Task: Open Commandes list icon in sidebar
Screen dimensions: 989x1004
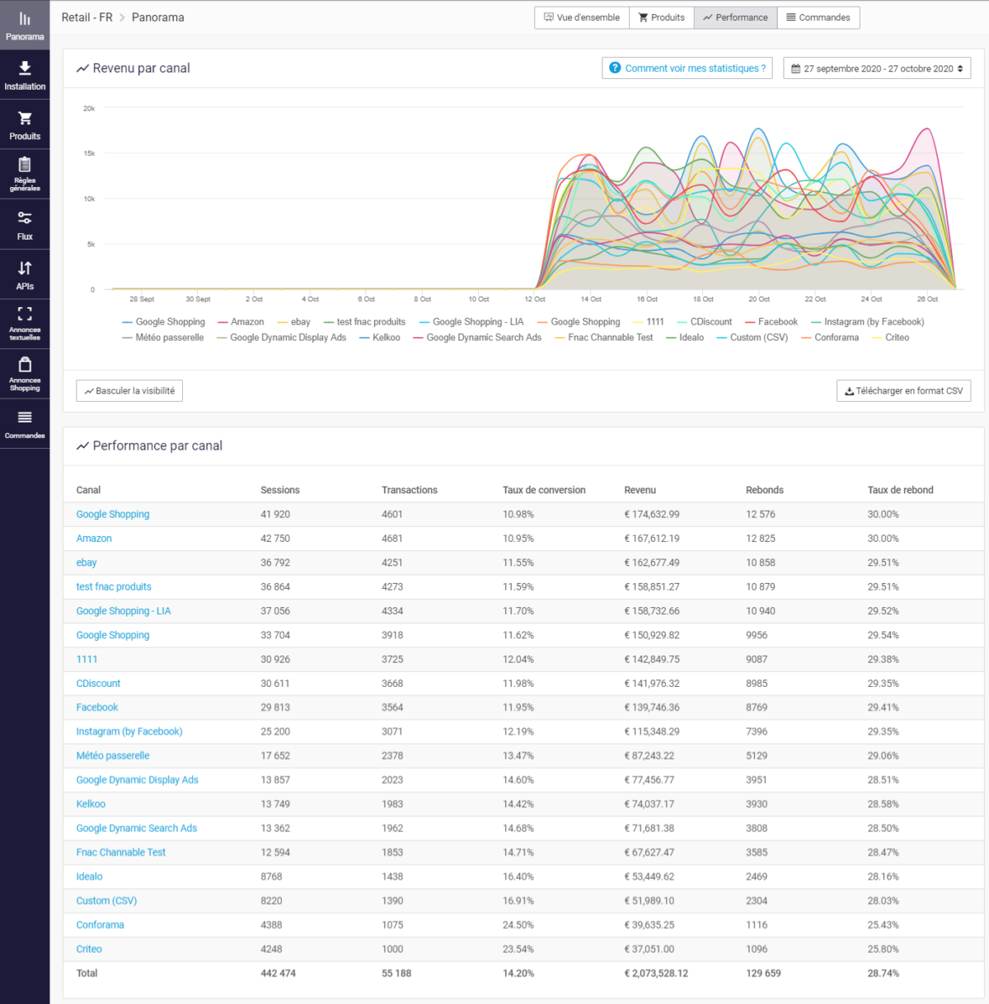Action: click(x=25, y=418)
